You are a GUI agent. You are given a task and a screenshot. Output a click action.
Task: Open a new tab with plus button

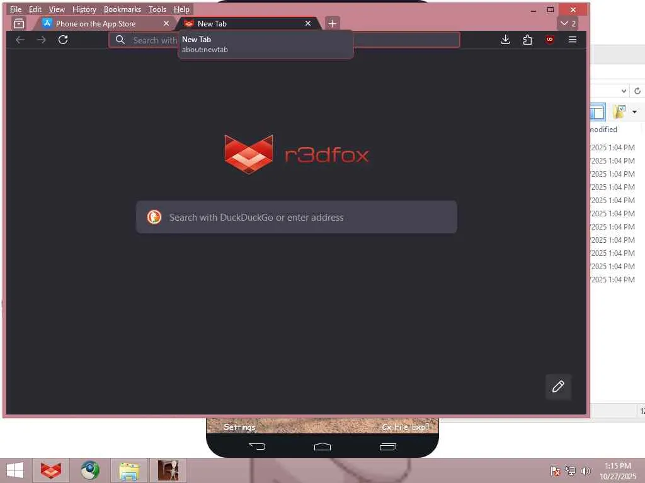pyautogui.click(x=333, y=23)
